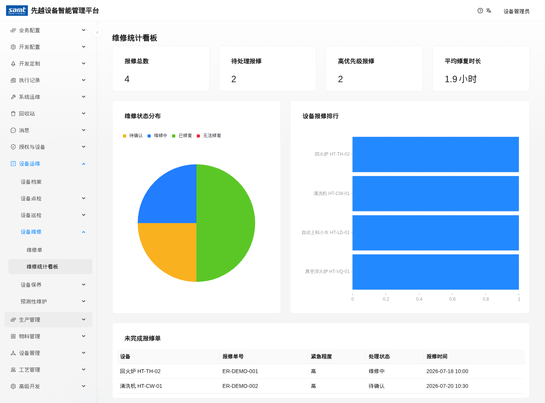
Task: Open the 维修单 menu item
Action: tap(50, 250)
